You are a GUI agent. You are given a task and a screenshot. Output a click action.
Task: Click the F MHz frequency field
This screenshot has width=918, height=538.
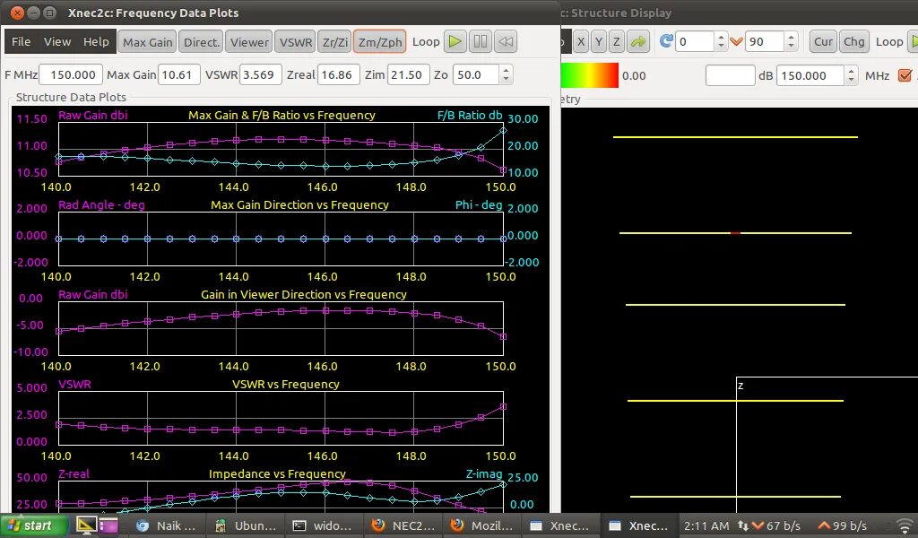[72, 75]
